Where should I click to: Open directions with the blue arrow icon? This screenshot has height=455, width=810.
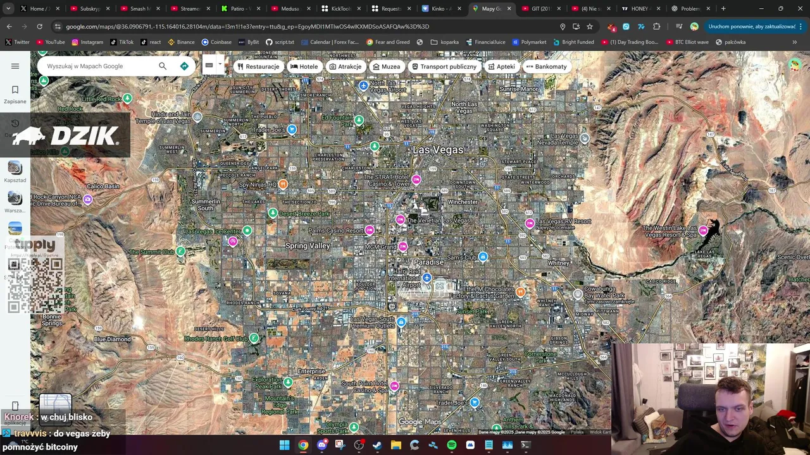184,66
